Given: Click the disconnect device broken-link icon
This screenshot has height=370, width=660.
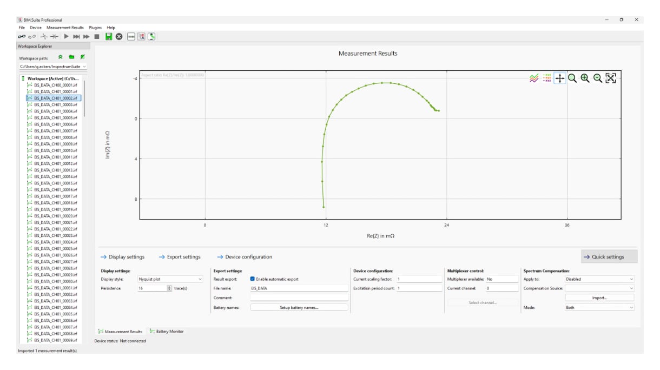Looking at the screenshot, I should click(x=31, y=36).
